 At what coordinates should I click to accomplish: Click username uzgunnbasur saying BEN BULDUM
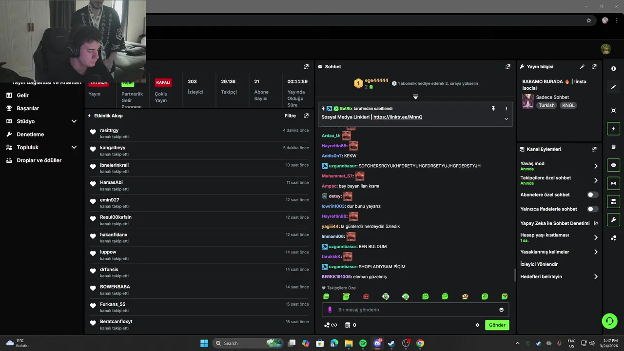(343, 247)
